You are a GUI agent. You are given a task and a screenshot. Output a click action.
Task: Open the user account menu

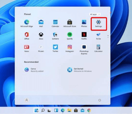tap(27, 100)
